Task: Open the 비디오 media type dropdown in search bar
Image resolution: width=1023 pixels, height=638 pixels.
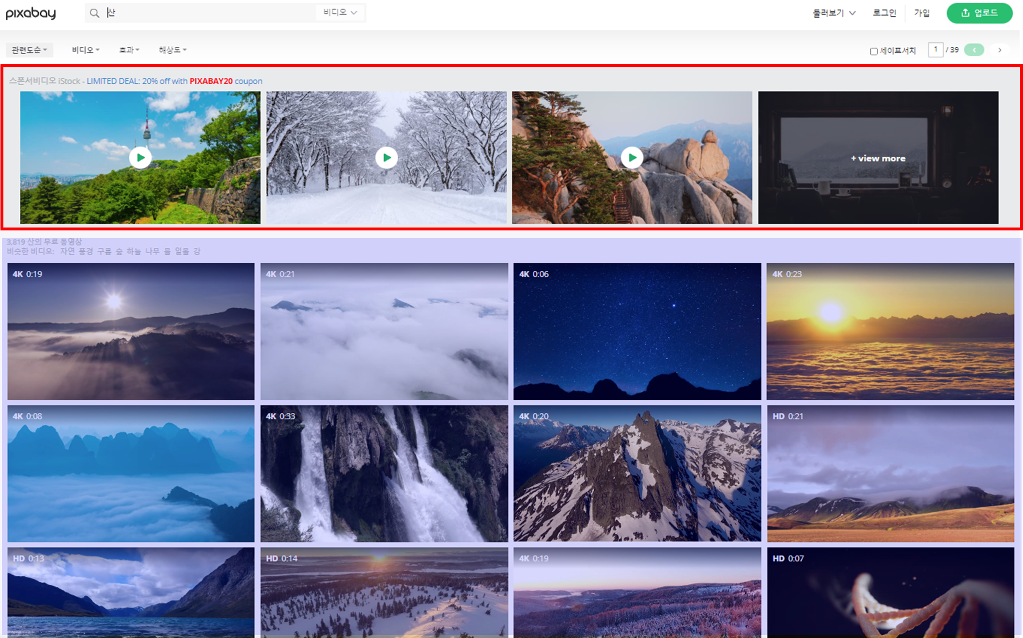Action: click(340, 13)
